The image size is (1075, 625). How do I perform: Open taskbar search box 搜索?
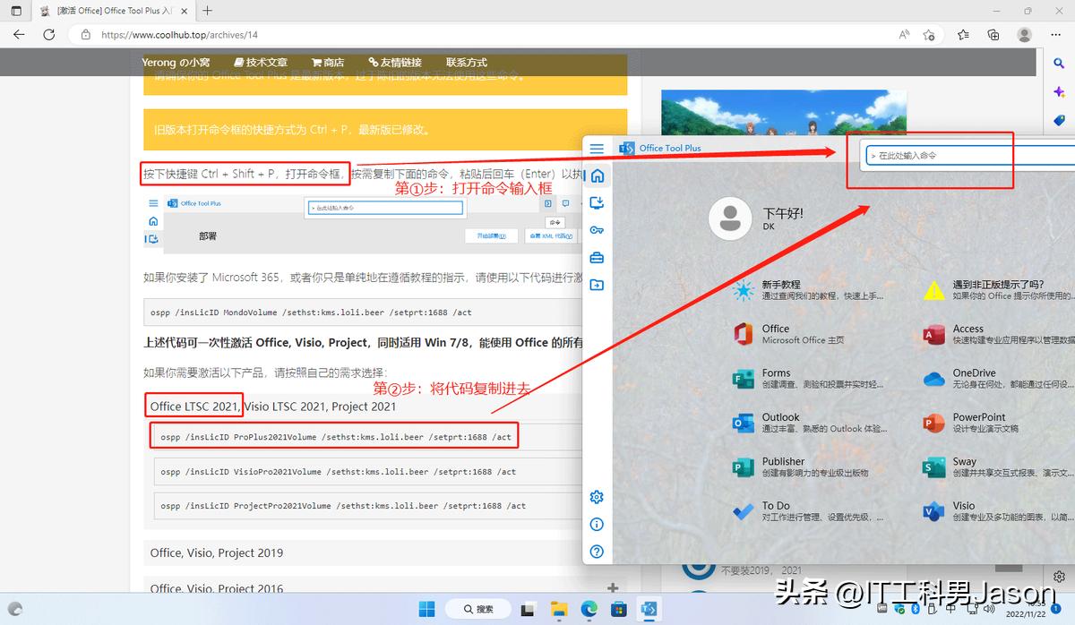click(x=478, y=609)
